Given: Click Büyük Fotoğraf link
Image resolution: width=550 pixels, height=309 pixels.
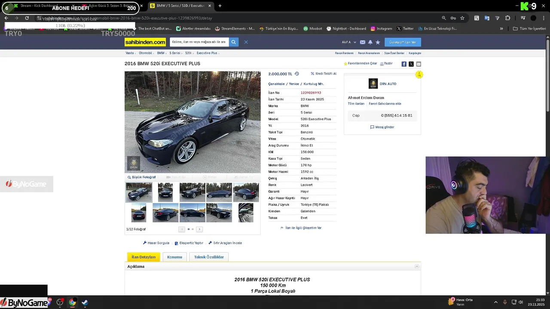Looking at the screenshot, I should pyautogui.click(x=141, y=177).
